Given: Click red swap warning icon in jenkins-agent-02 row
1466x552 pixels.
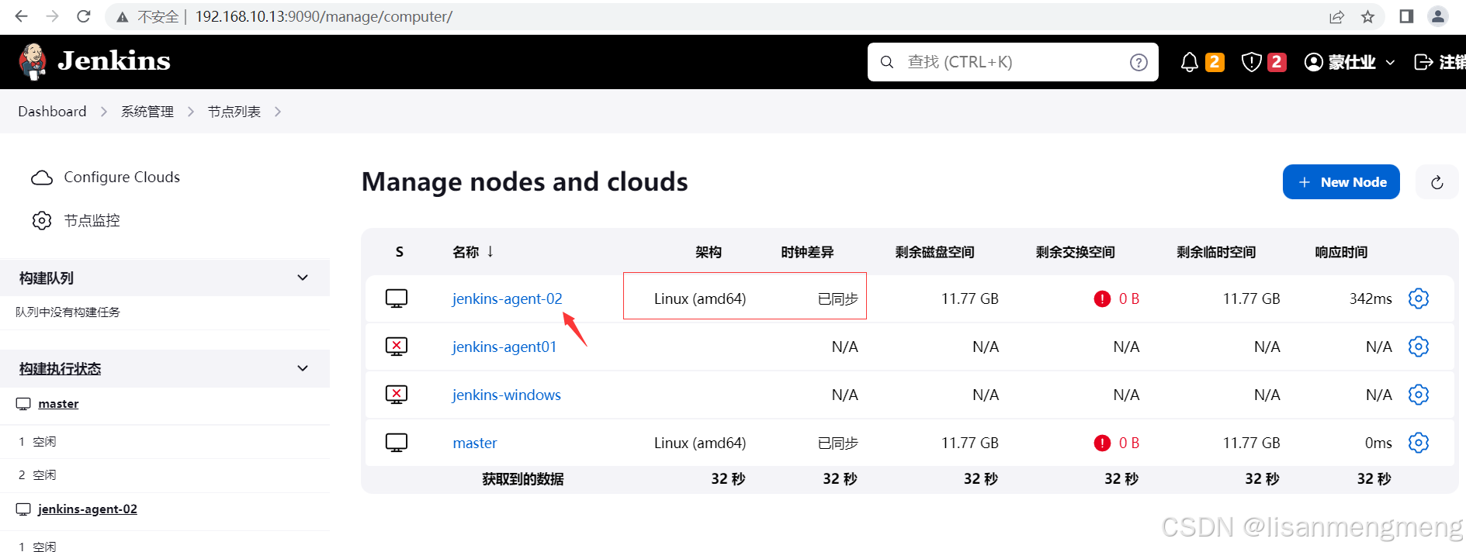Looking at the screenshot, I should coord(1102,298).
